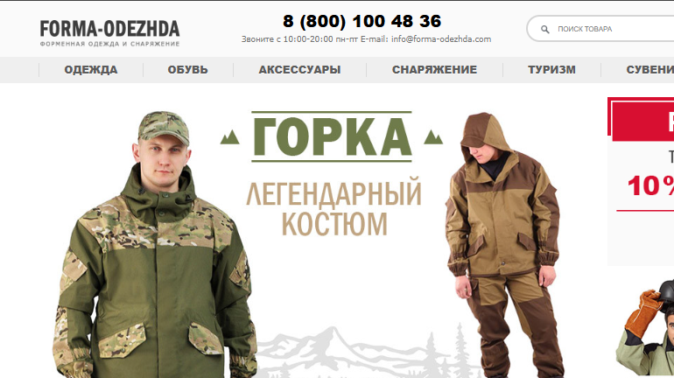
Task: Go to the АКСЕССУАРЫ section
Action: coord(299,70)
